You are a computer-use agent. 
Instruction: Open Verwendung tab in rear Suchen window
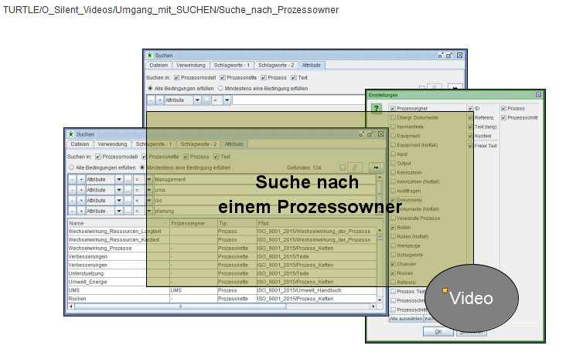click(x=190, y=65)
